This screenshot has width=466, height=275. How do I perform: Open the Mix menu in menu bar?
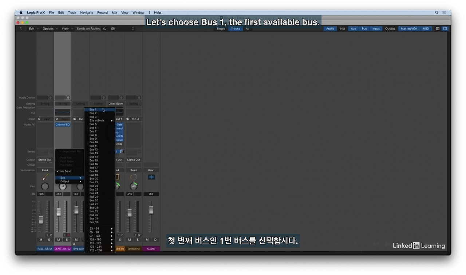pos(114,12)
